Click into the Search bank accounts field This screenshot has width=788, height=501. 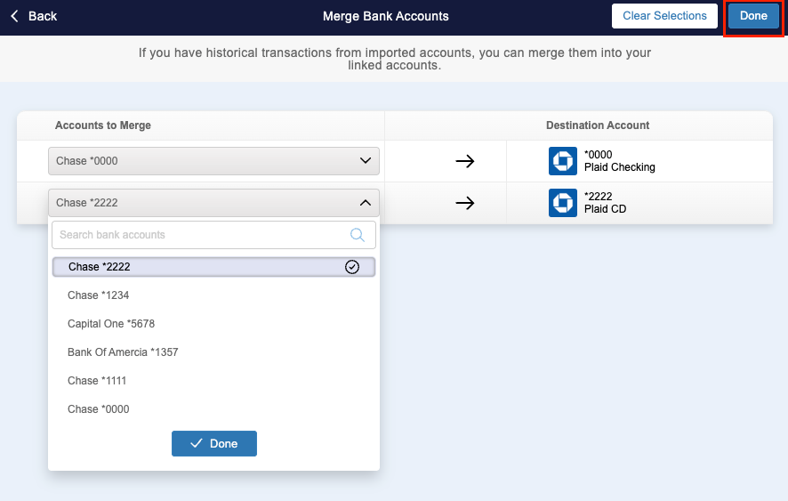(x=200, y=235)
